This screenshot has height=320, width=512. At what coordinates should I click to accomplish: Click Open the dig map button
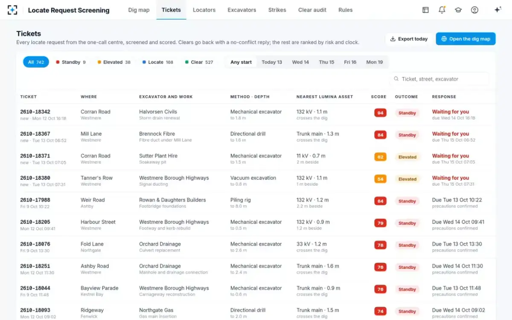click(x=465, y=39)
